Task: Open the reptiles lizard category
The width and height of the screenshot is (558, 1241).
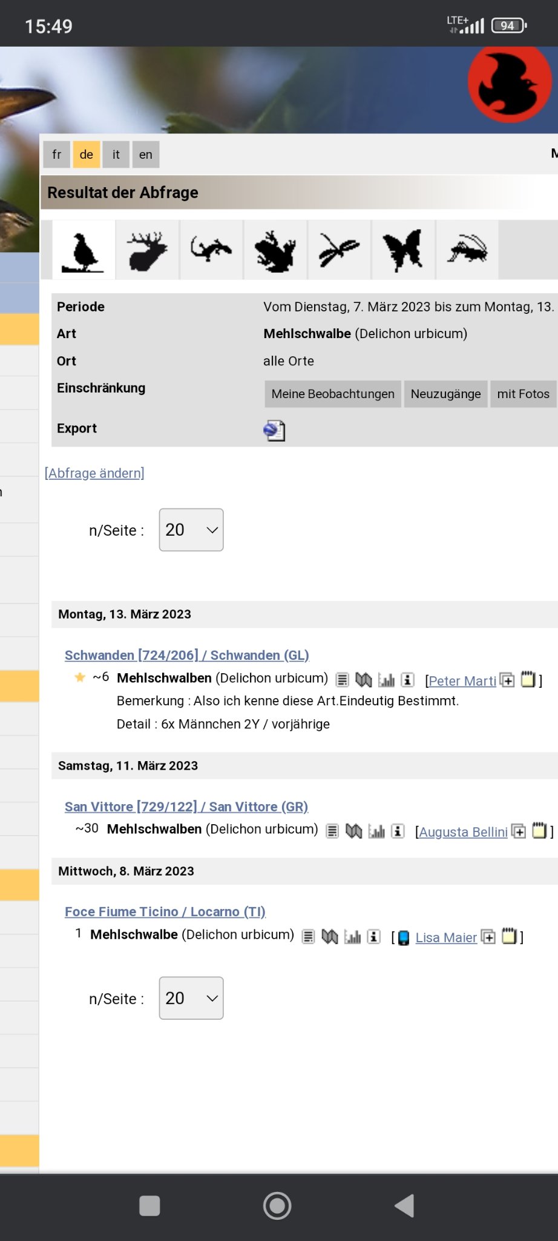Action: [x=211, y=250]
